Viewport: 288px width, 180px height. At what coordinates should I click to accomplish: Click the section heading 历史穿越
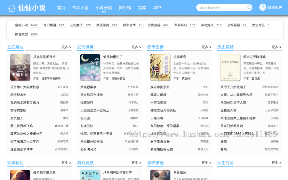point(225,47)
